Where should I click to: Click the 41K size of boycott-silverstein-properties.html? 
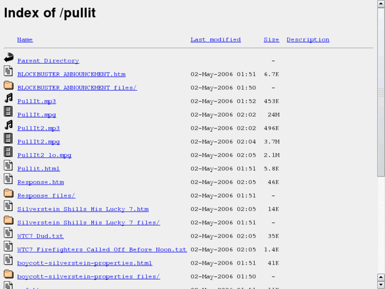tap(273, 263)
